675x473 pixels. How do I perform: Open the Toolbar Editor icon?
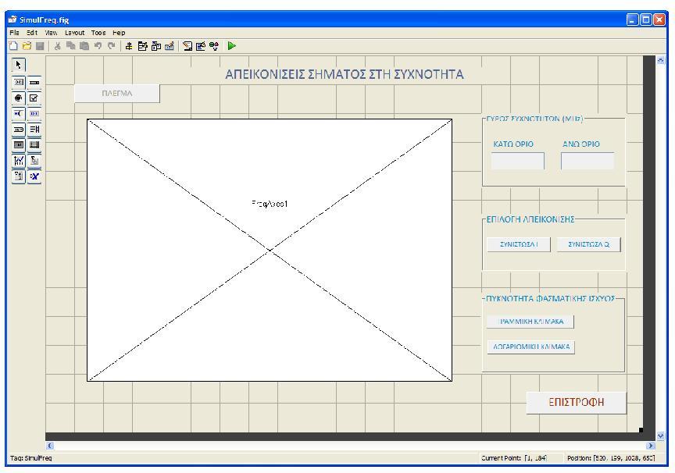(x=170, y=46)
